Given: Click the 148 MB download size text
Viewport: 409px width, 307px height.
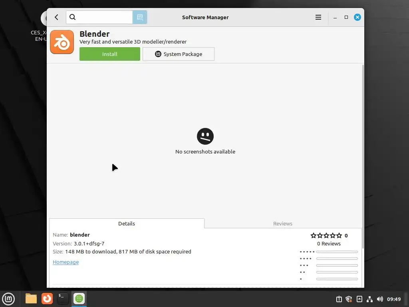Looking at the screenshot, I should (128, 252).
